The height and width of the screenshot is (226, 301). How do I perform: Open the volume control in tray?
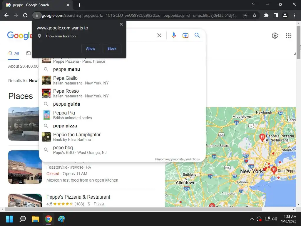click(x=275, y=219)
